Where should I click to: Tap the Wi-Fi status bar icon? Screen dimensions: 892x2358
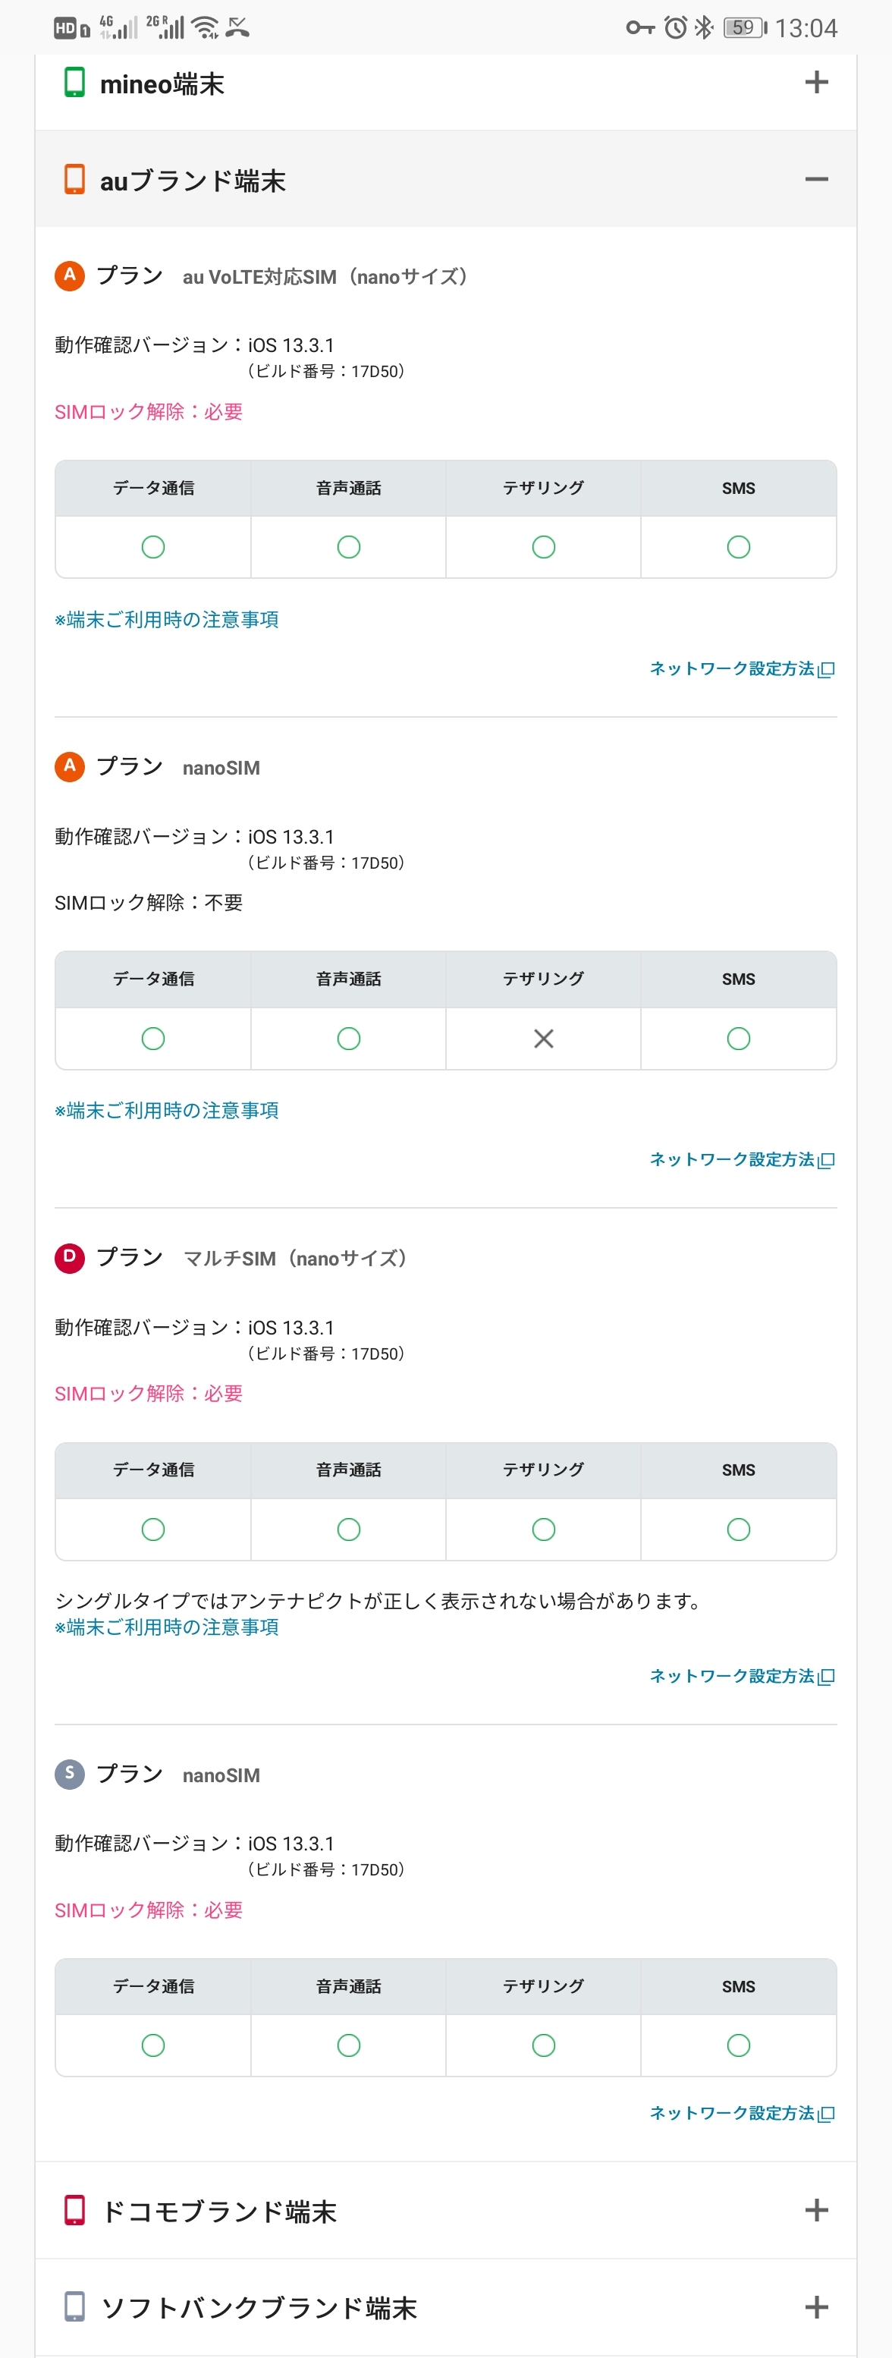[206, 27]
